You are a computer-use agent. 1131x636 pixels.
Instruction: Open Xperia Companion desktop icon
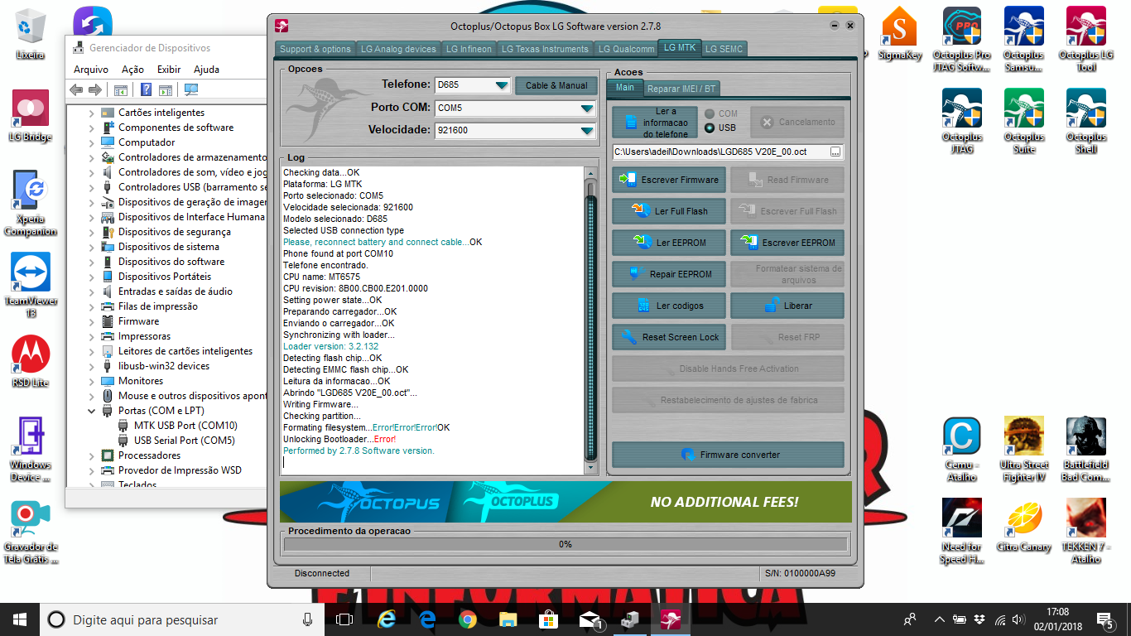[x=31, y=203]
